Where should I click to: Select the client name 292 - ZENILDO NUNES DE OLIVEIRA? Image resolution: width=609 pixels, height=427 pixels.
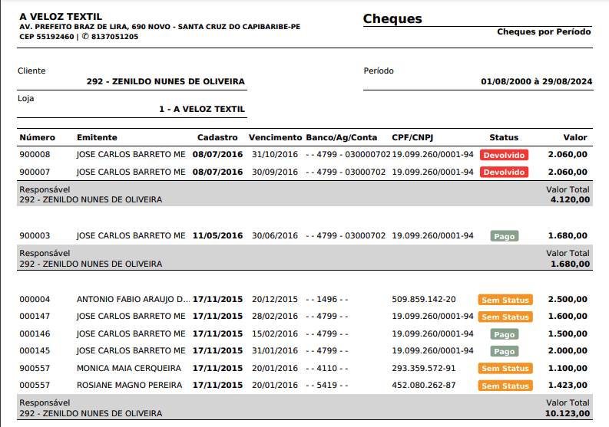click(165, 81)
